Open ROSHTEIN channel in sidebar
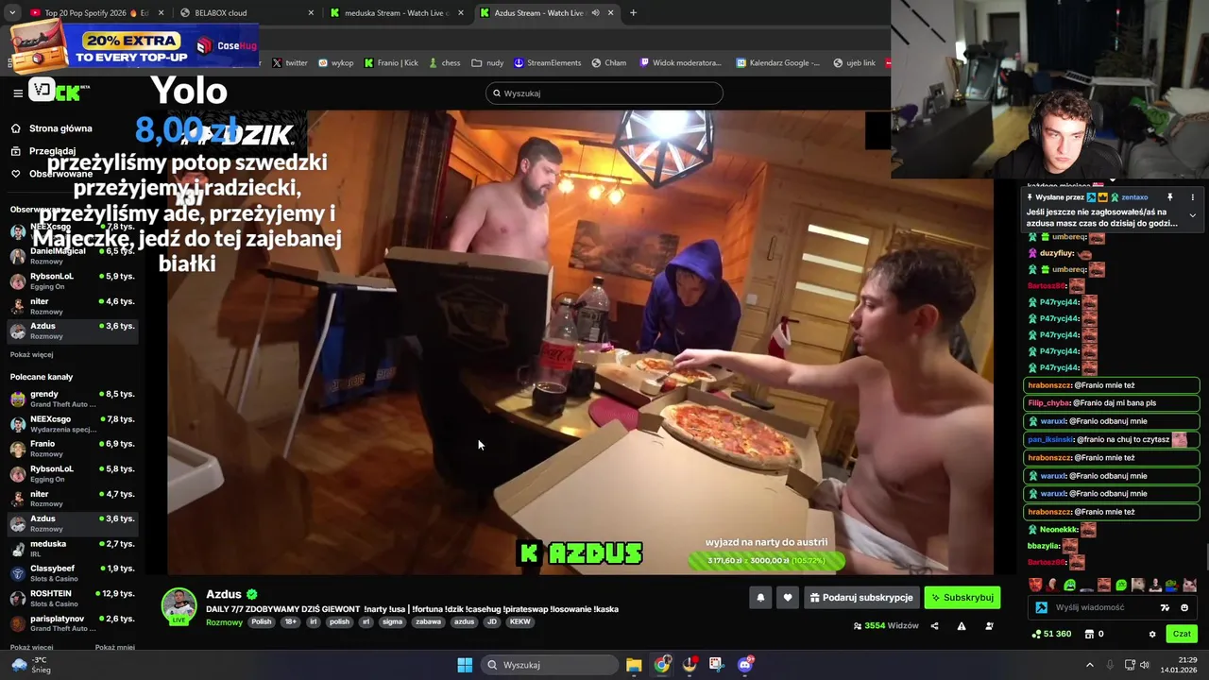 point(71,598)
